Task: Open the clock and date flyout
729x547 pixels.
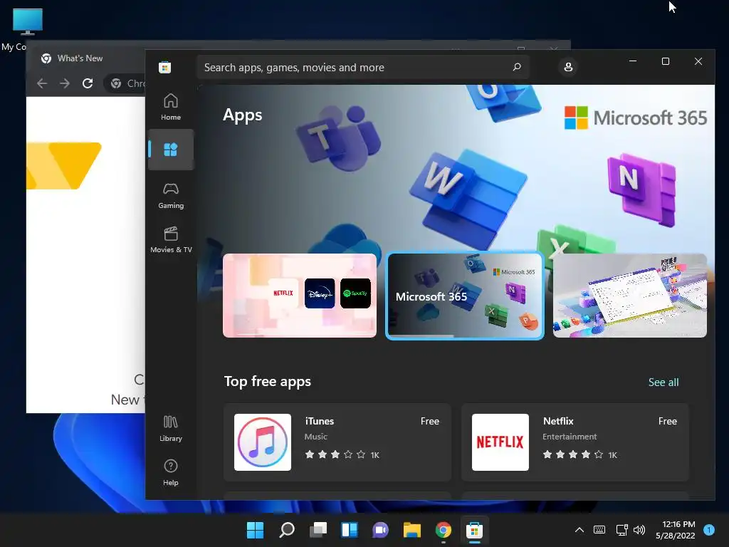Action: [x=675, y=530]
